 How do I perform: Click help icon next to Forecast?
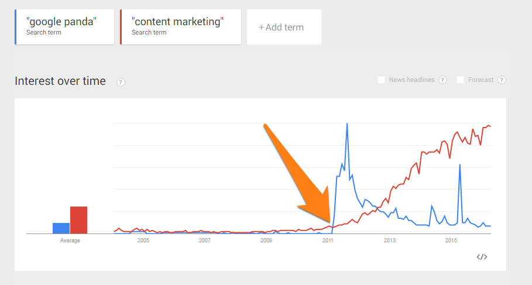click(502, 80)
